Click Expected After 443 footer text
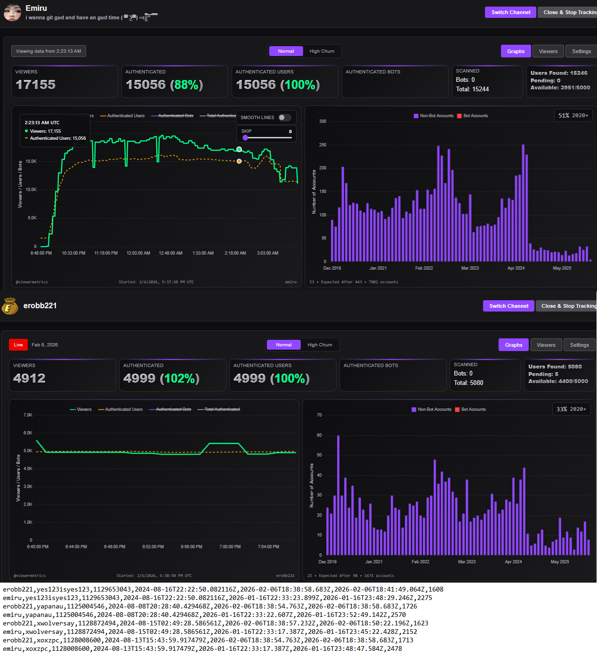This screenshot has width=597, height=656. 354,282
